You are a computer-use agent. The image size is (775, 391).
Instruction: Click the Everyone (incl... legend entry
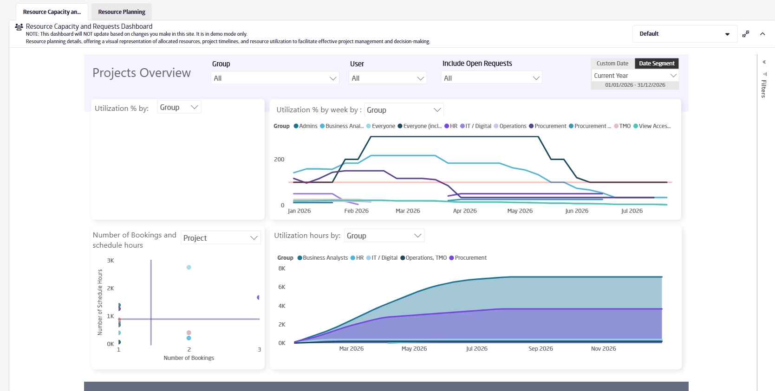click(x=420, y=126)
